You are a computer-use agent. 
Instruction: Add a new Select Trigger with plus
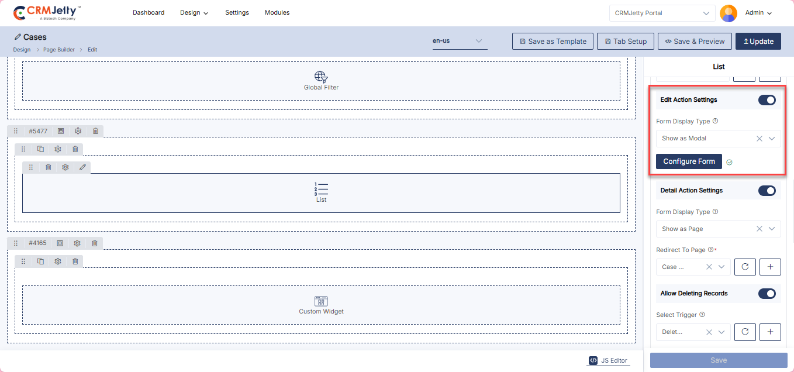tap(770, 332)
